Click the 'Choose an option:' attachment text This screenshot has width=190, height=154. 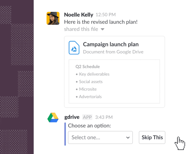click(89, 126)
